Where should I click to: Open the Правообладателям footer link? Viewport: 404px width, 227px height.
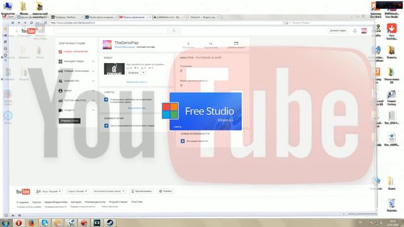pyautogui.click(x=56, y=202)
